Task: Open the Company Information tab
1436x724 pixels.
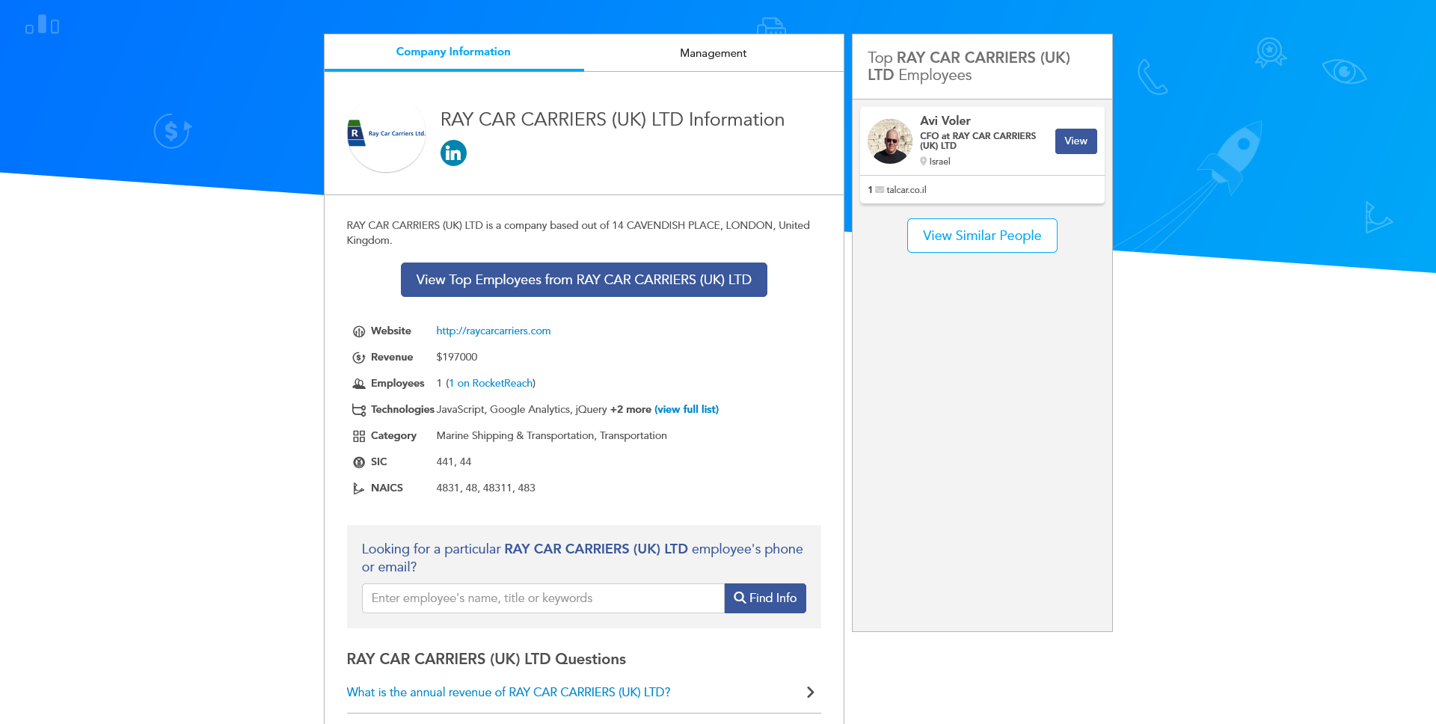Action: 453,52
